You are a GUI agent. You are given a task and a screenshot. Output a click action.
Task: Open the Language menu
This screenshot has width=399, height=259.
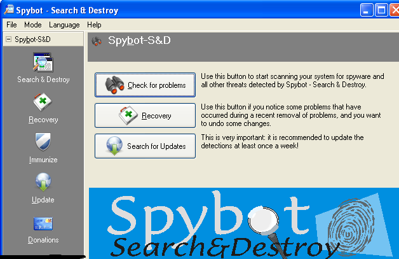tap(64, 25)
